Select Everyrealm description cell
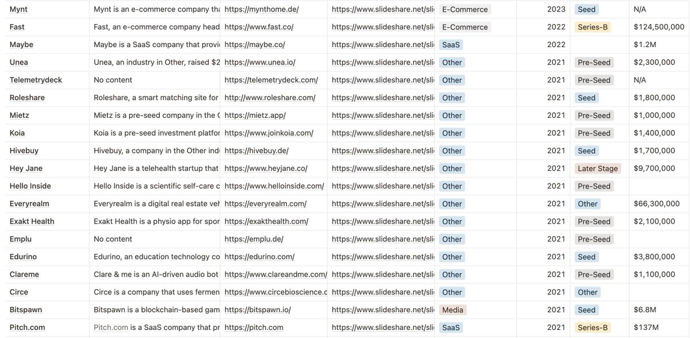Image resolution: width=690 pixels, height=338 pixels. [x=156, y=203]
